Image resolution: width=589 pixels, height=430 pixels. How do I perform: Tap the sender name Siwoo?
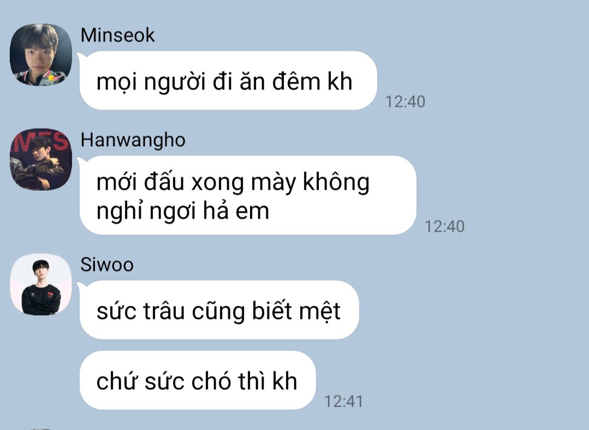pos(107,265)
